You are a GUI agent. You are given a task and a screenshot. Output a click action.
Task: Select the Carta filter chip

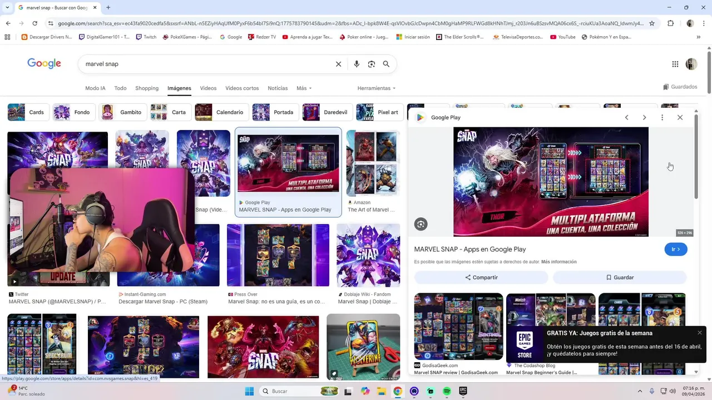pyautogui.click(x=170, y=112)
